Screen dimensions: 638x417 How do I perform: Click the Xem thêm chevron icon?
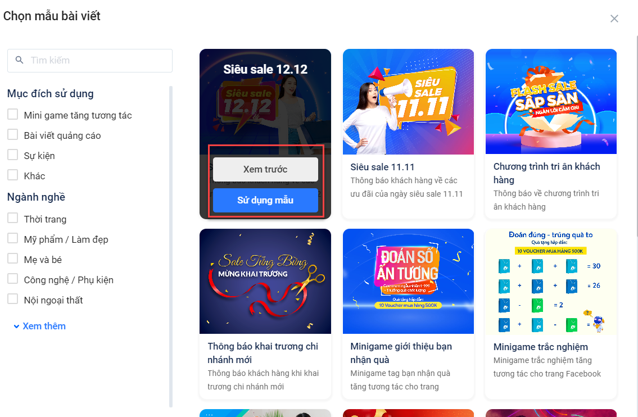click(x=16, y=327)
